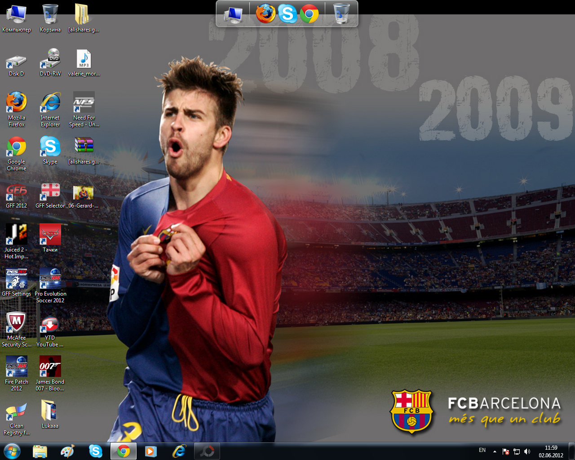
Task: Open Skype from the taskbar
Action: pyautogui.click(x=96, y=451)
